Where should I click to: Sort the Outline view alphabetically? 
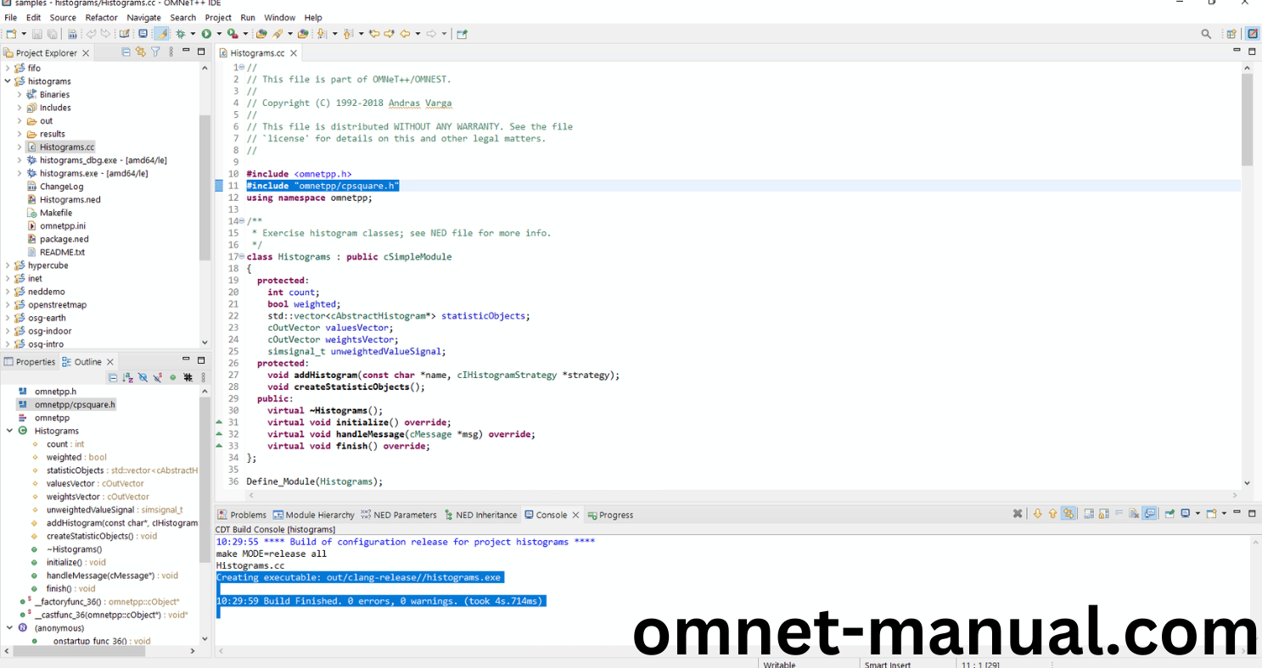pos(127,377)
